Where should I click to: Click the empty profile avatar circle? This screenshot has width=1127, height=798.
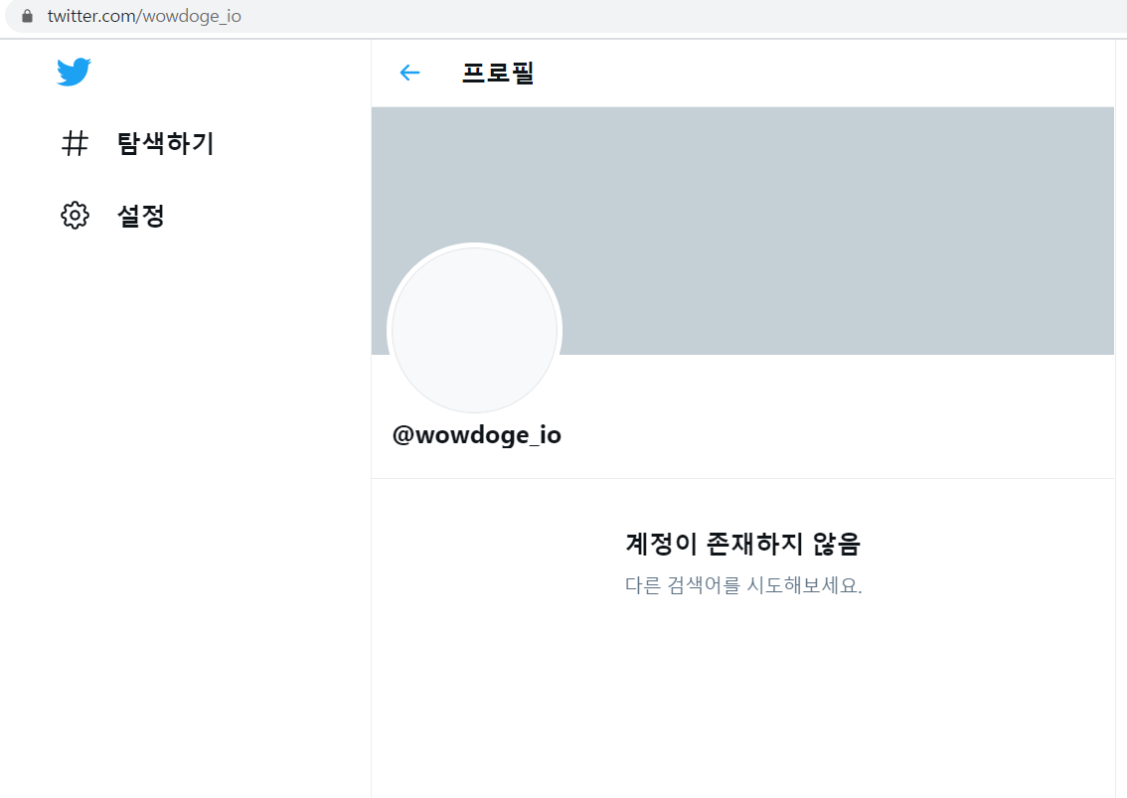click(x=474, y=330)
